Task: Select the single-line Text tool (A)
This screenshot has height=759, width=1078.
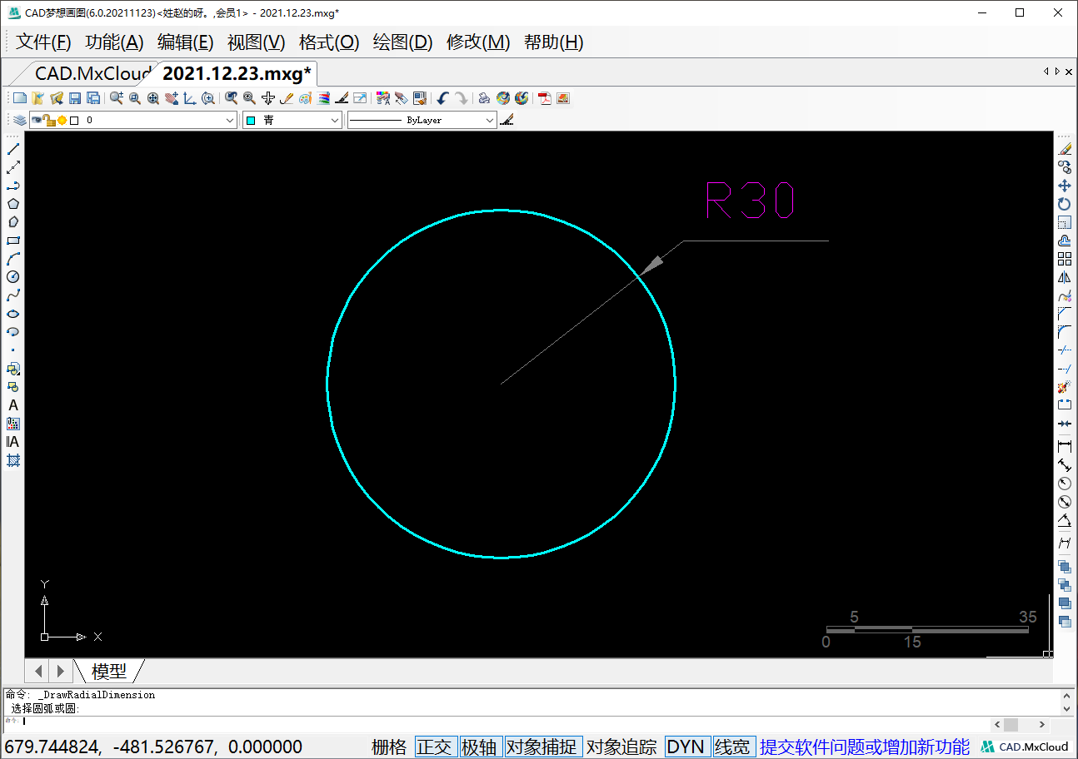Action: [13, 405]
